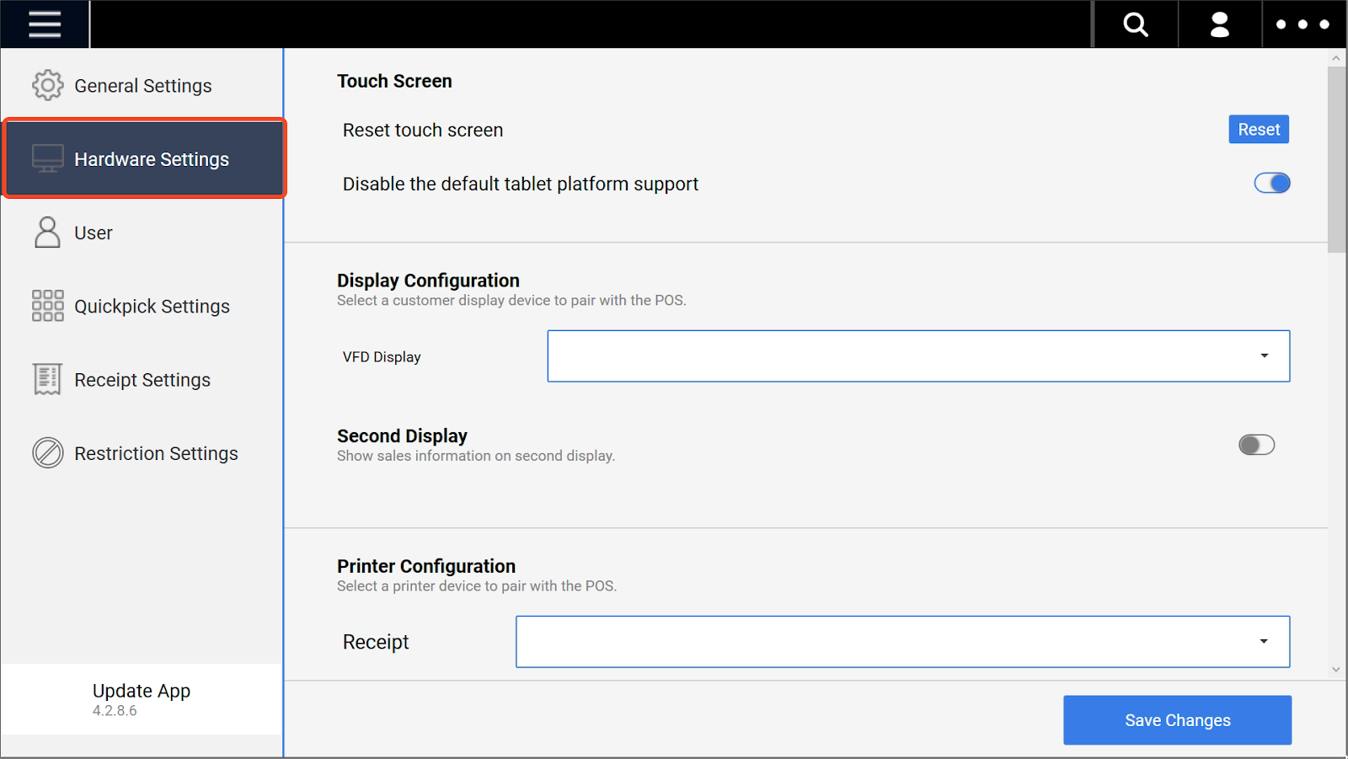Open the three-dots more options menu
1348x759 pixels.
click(x=1303, y=24)
